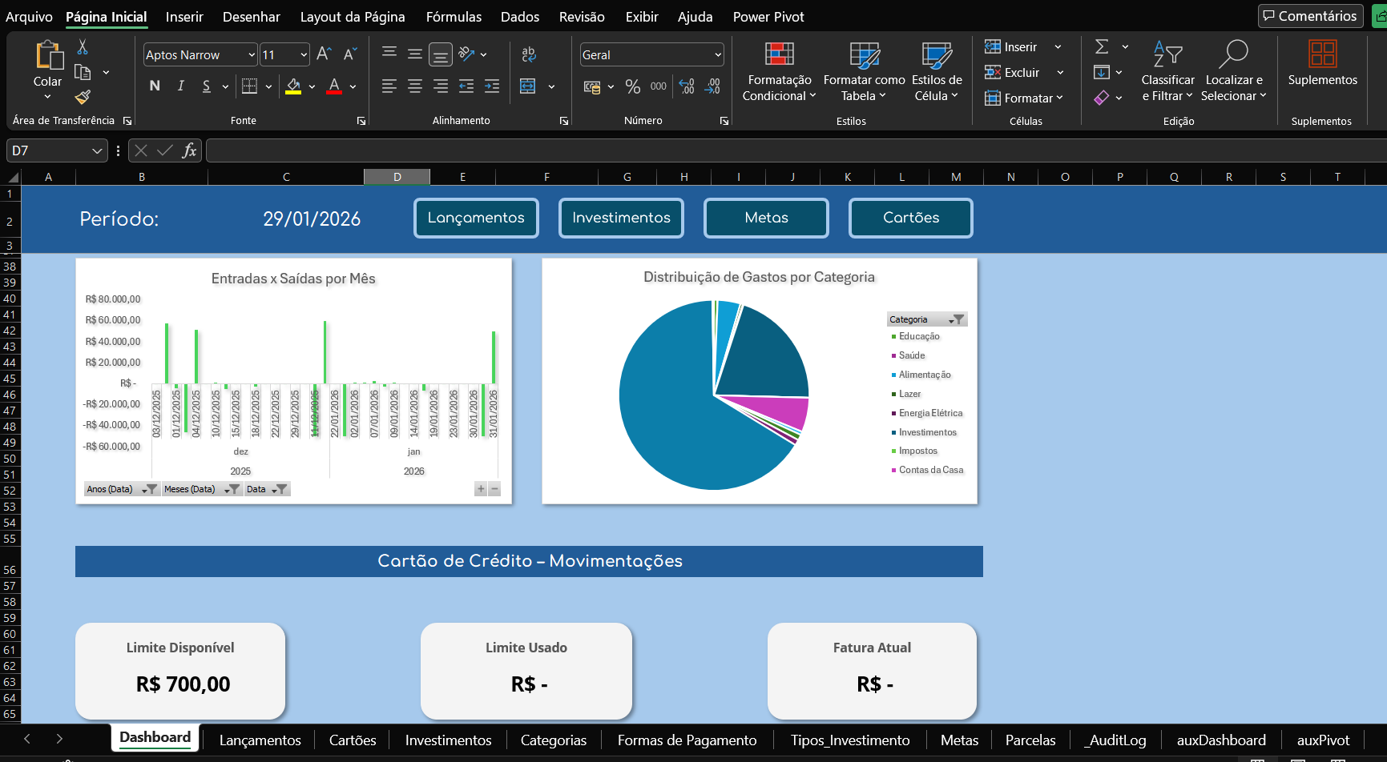Click the Fill down icon in Edição
This screenshot has width=1387, height=762.
click(1102, 73)
